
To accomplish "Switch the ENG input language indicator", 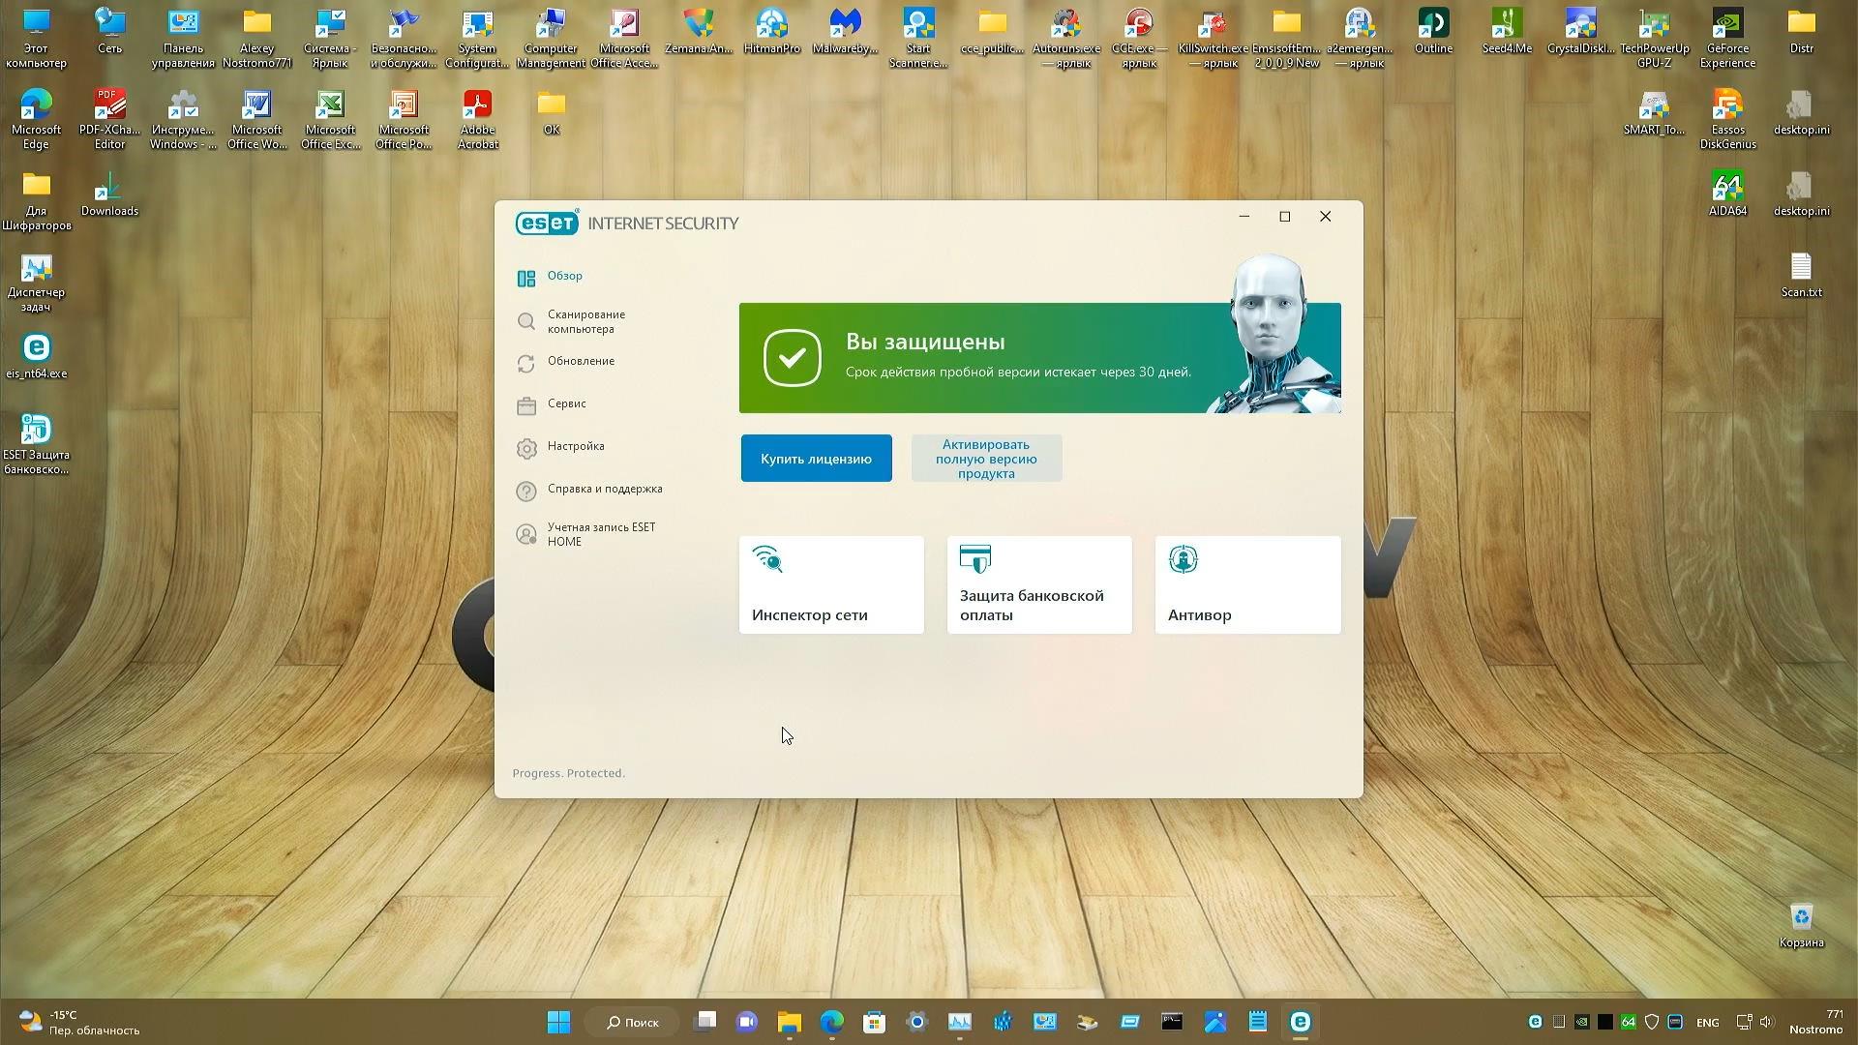I will click(x=1707, y=1023).
